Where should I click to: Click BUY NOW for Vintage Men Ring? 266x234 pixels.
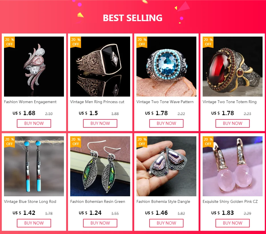pos(100,123)
